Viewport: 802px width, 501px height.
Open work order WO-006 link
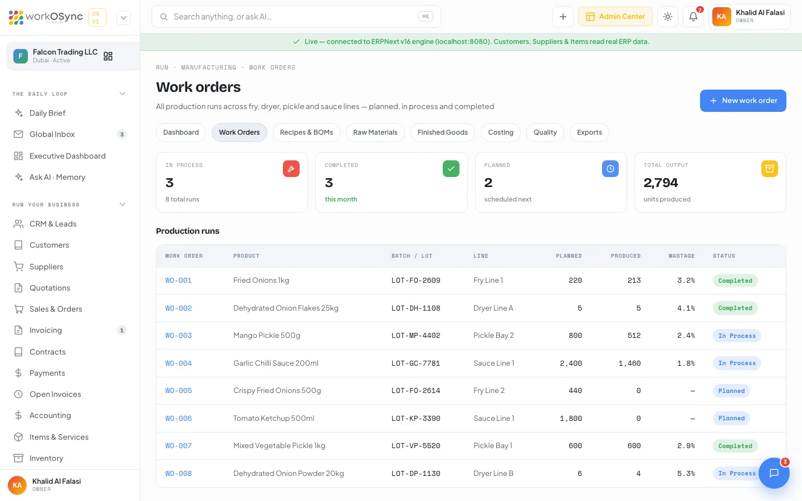(x=179, y=419)
